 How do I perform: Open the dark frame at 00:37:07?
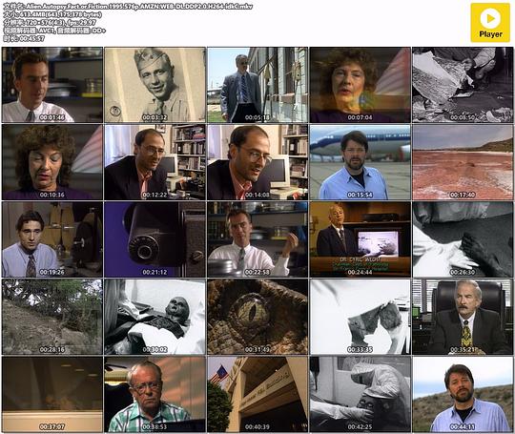pyautogui.click(x=52, y=394)
